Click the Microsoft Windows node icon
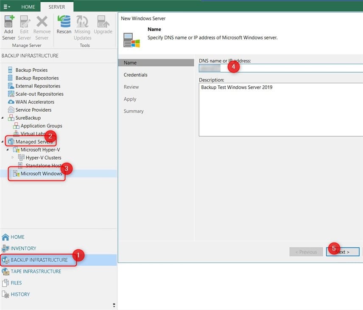Screen dimensions: 363x310 [16, 173]
